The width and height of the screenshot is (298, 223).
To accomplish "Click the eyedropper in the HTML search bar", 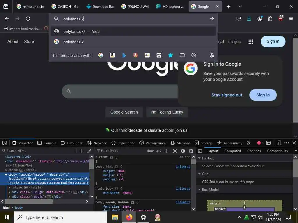I will pyautogui.click(x=89, y=151).
